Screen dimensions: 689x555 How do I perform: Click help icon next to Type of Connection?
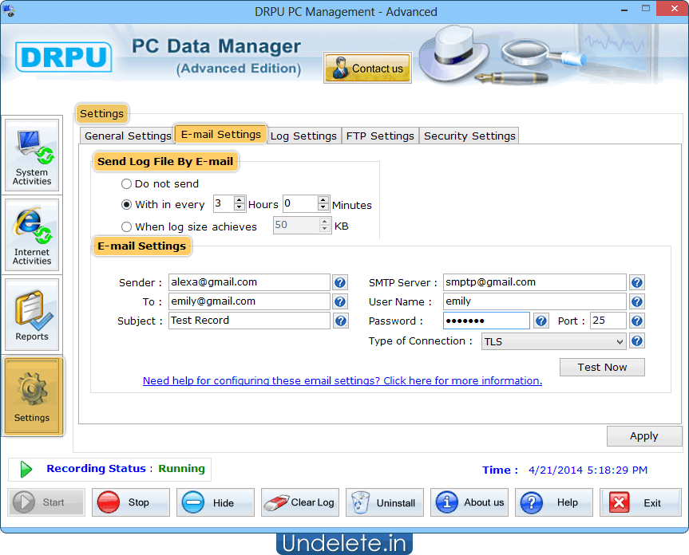click(x=637, y=341)
